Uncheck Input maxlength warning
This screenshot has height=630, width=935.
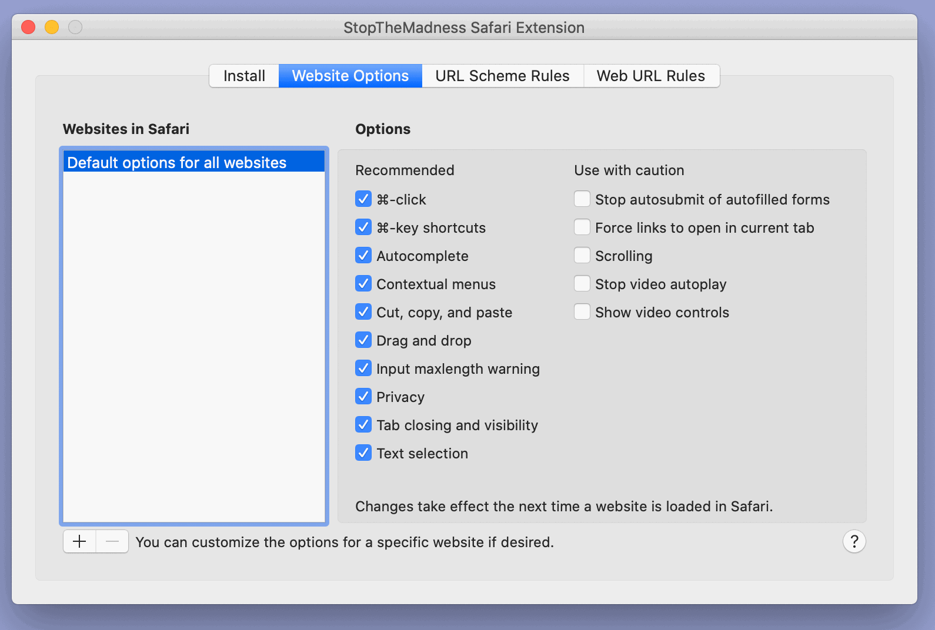coord(363,368)
